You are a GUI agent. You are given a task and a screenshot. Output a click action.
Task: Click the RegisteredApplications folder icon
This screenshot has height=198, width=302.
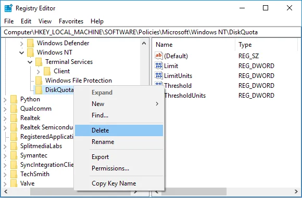point(14,137)
